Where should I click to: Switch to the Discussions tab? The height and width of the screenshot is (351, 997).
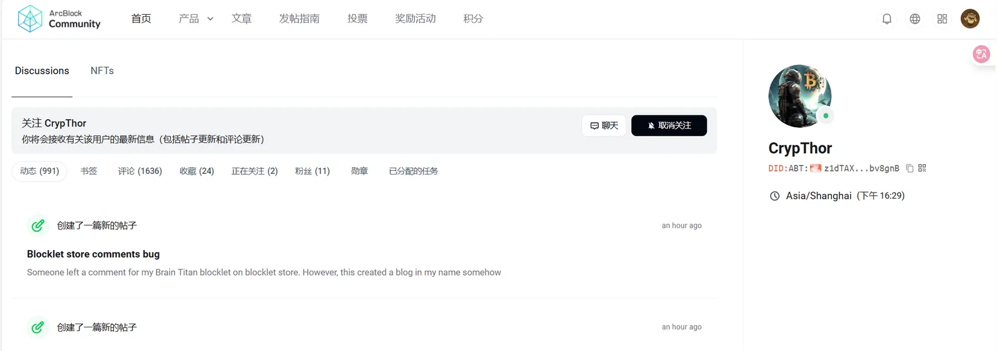(42, 71)
